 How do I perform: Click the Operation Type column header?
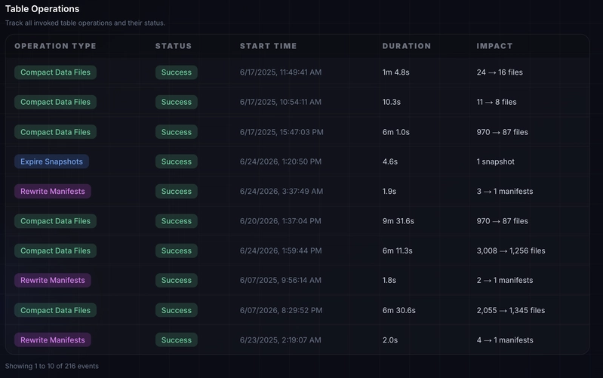click(x=55, y=46)
